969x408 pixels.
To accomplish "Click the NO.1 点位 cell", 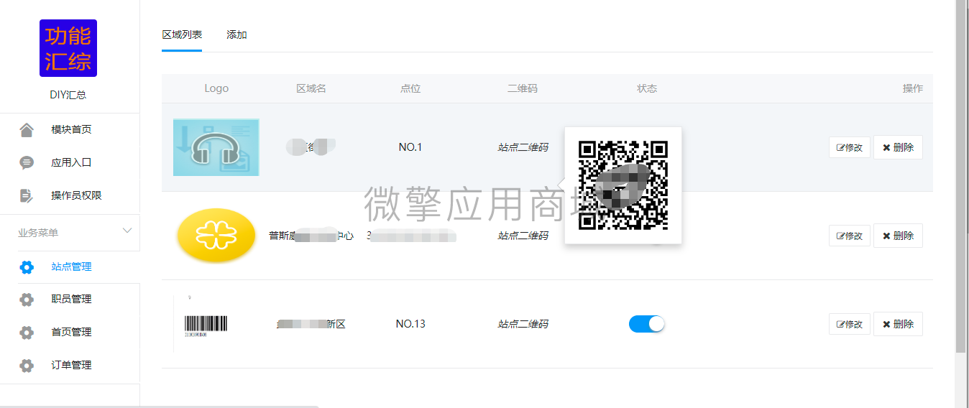I will 410,147.
